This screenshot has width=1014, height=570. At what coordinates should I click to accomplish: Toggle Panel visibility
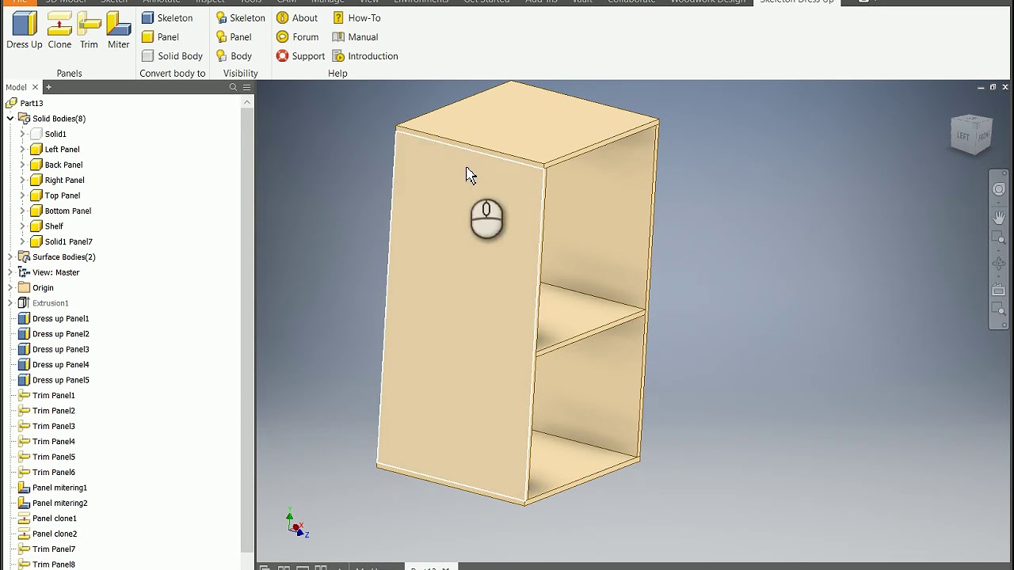[x=234, y=36]
